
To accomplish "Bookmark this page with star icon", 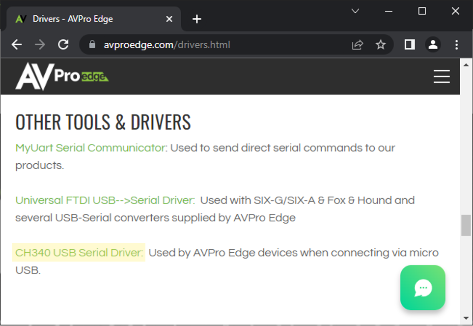I will (x=381, y=45).
